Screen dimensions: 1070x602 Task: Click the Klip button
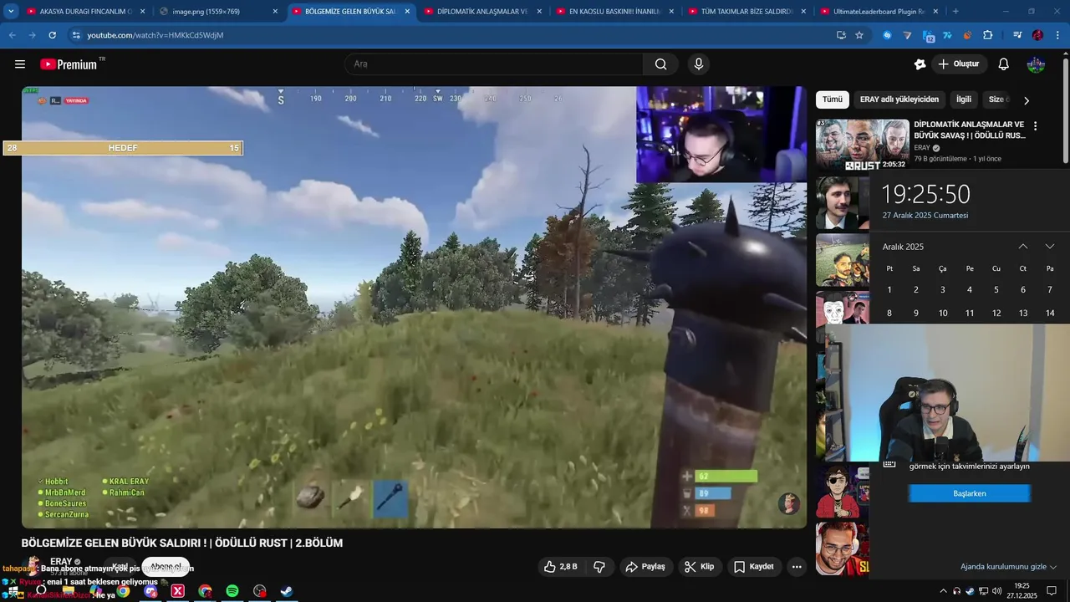click(700, 567)
